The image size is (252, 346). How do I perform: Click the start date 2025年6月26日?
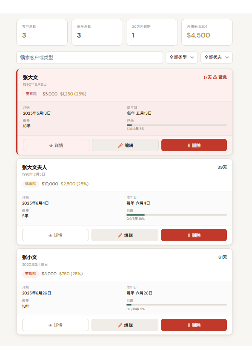tap(37, 293)
